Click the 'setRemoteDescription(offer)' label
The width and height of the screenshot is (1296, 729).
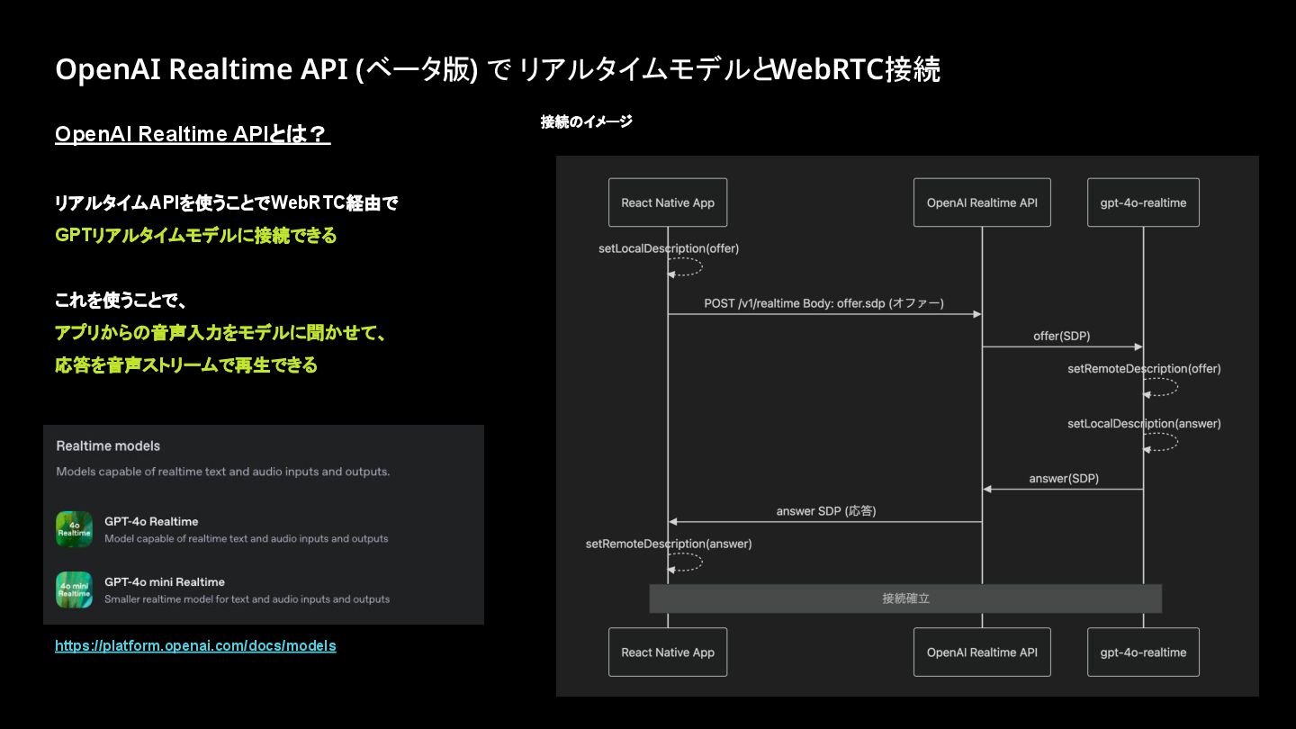click(1144, 368)
